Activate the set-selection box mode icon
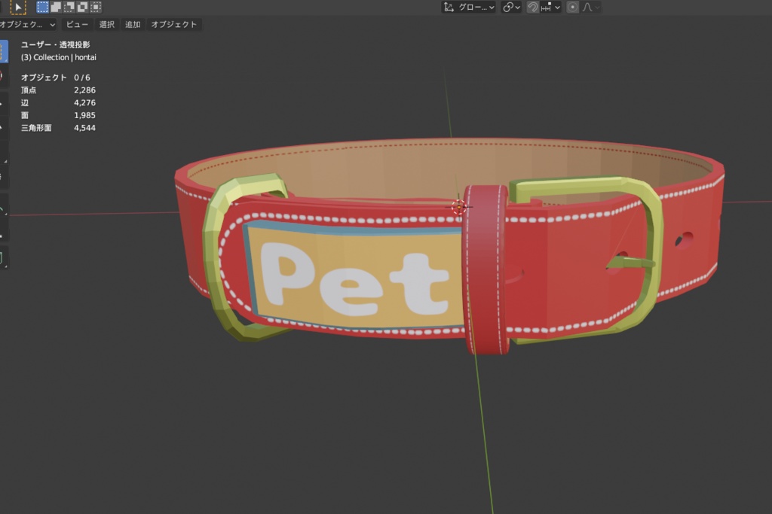Image resolution: width=772 pixels, height=514 pixels. pyautogui.click(x=41, y=7)
